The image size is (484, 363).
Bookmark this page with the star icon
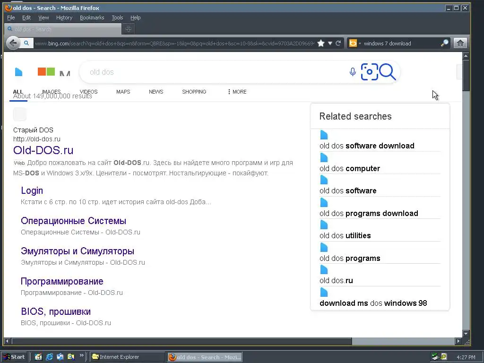(321, 43)
